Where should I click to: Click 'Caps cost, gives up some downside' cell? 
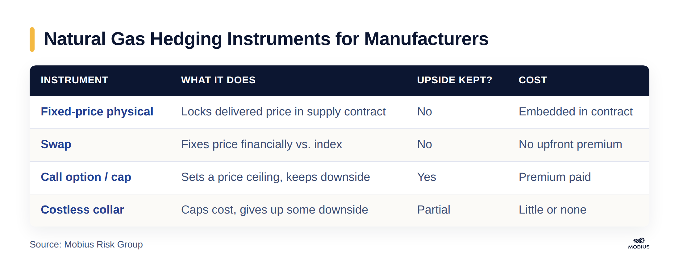coord(274,210)
